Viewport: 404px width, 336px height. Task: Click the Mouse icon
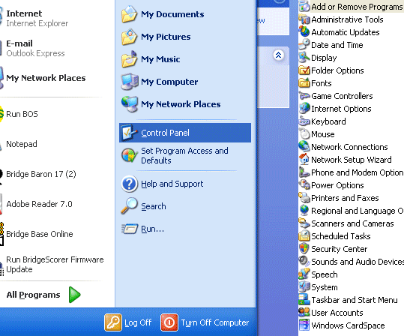pyautogui.click(x=304, y=133)
